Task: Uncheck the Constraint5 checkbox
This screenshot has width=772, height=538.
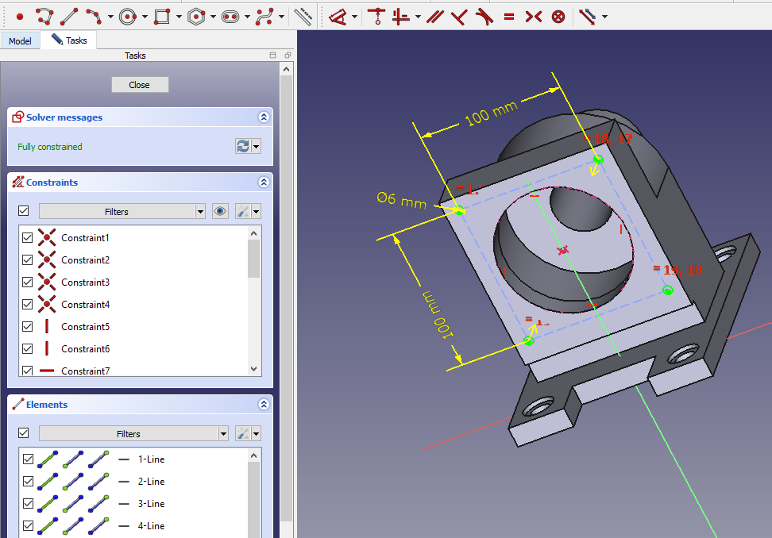Action: [28, 327]
